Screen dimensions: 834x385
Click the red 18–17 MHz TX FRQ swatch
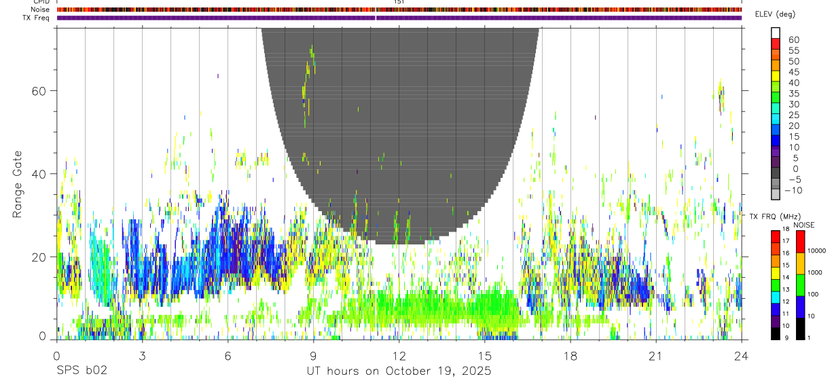[x=775, y=236]
